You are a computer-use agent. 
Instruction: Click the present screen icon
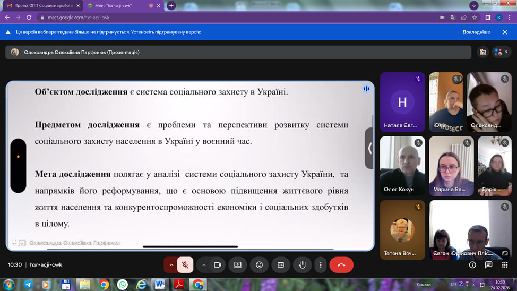click(238, 264)
